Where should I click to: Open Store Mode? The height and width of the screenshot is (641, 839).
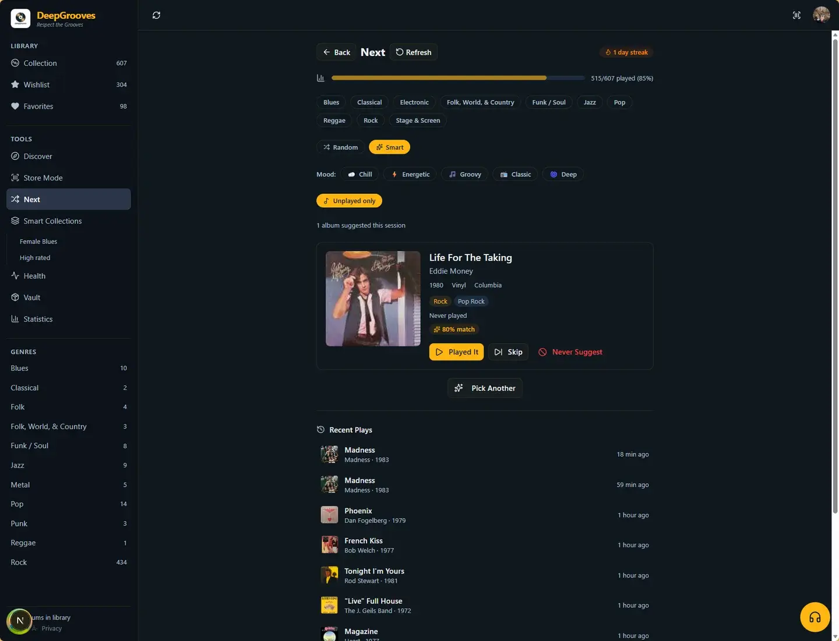69,178
